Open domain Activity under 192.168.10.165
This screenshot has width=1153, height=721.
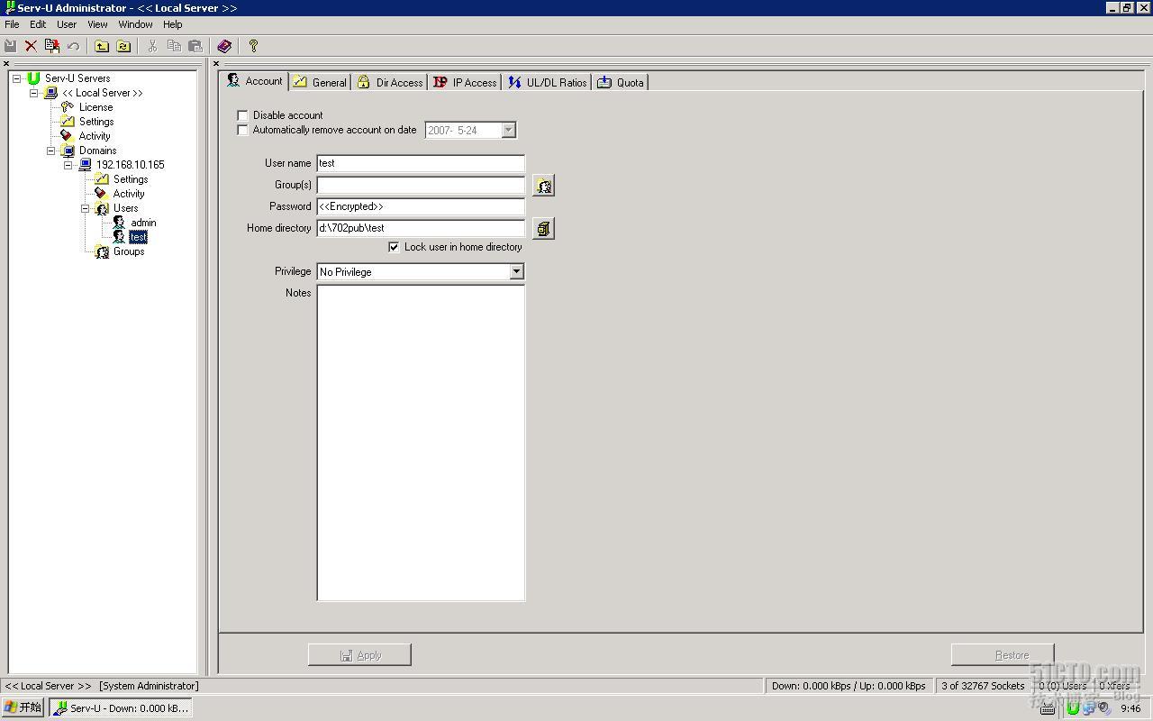(x=129, y=194)
